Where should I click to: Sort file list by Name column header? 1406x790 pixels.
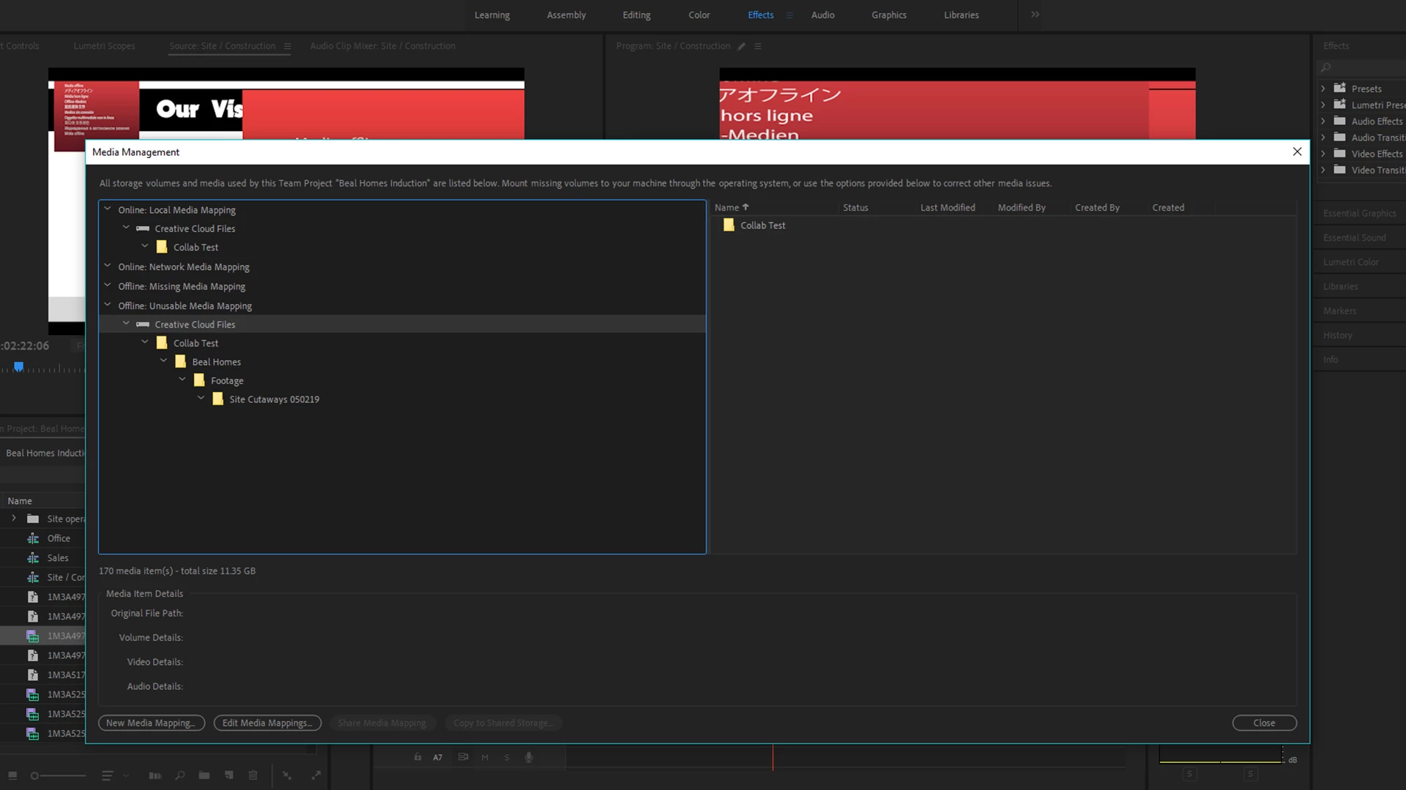(x=726, y=208)
